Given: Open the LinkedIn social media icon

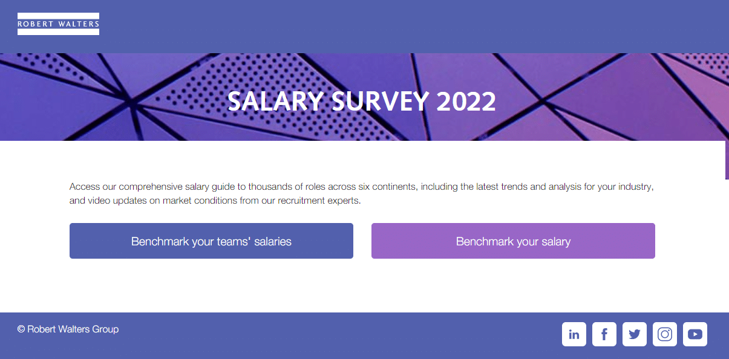Looking at the screenshot, I should (574, 334).
